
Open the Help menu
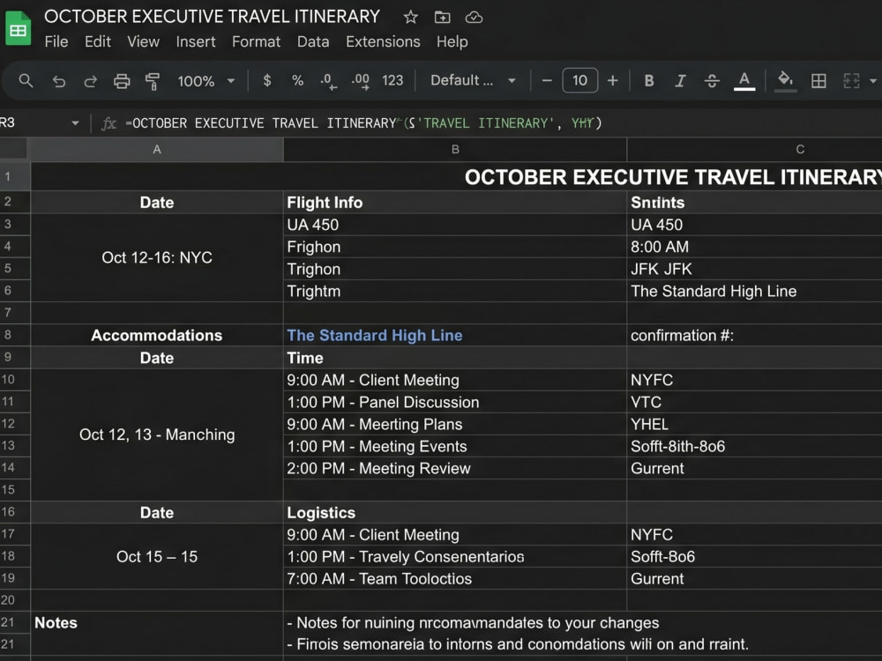click(452, 41)
